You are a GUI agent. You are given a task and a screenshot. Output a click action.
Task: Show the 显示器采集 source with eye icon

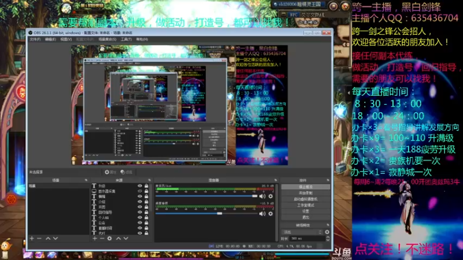tap(139, 191)
